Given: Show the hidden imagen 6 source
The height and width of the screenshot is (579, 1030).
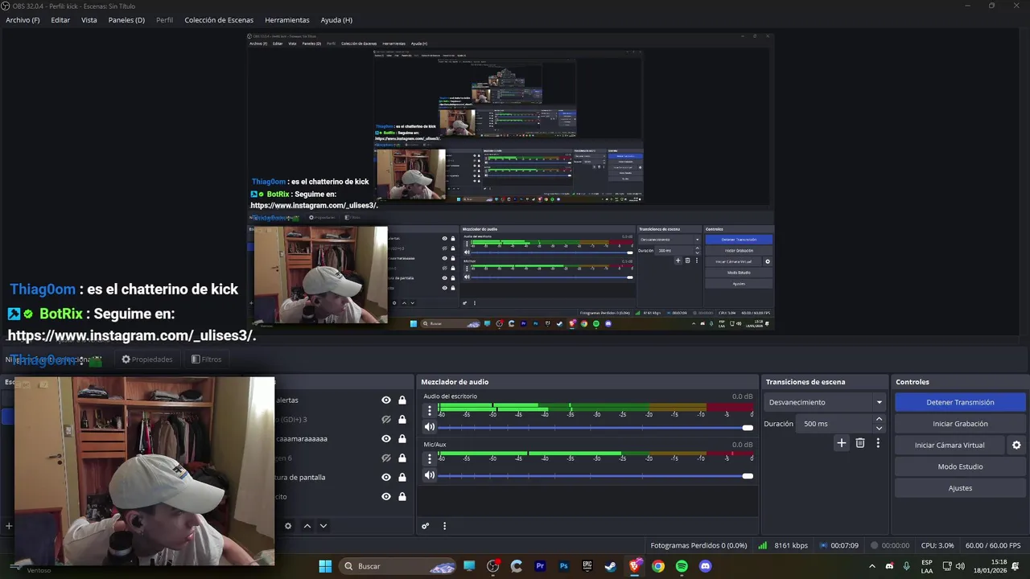Looking at the screenshot, I should pyautogui.click(x=386, y=458).
